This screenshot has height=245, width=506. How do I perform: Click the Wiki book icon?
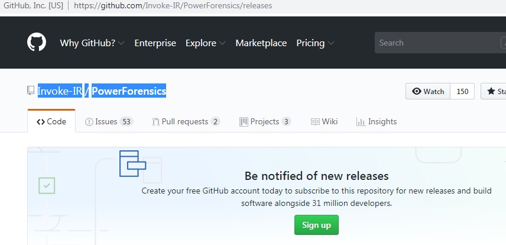(315, 121)
